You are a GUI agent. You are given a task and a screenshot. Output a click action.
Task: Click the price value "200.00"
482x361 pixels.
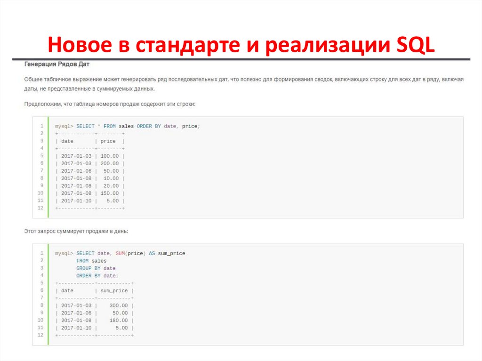click(x=109, y=163)
